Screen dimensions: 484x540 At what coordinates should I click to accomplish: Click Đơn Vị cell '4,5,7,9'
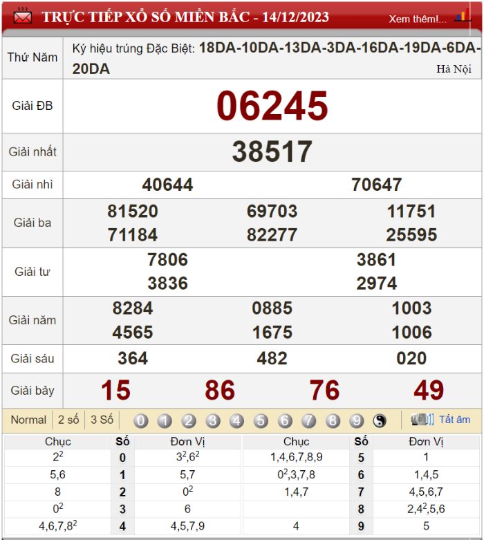click(187, 526)
